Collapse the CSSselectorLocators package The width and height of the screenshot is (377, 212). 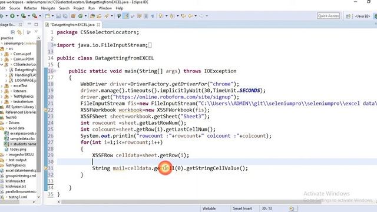pyautogui.click(x=2, y=64)
